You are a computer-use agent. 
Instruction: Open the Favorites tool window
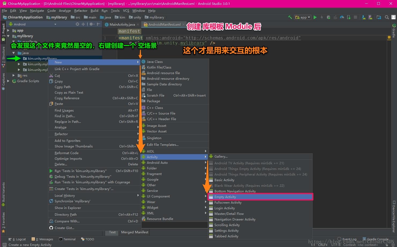pos(3,222)
